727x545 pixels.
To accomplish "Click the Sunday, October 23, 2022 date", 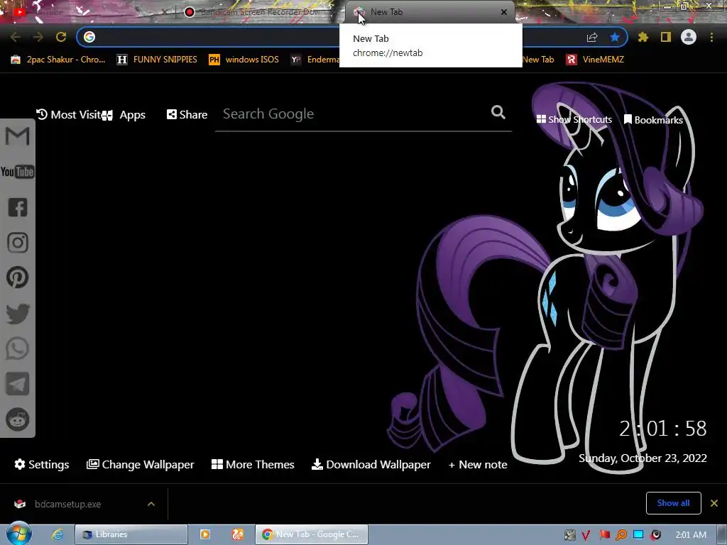I will click(x=643, y=458).
